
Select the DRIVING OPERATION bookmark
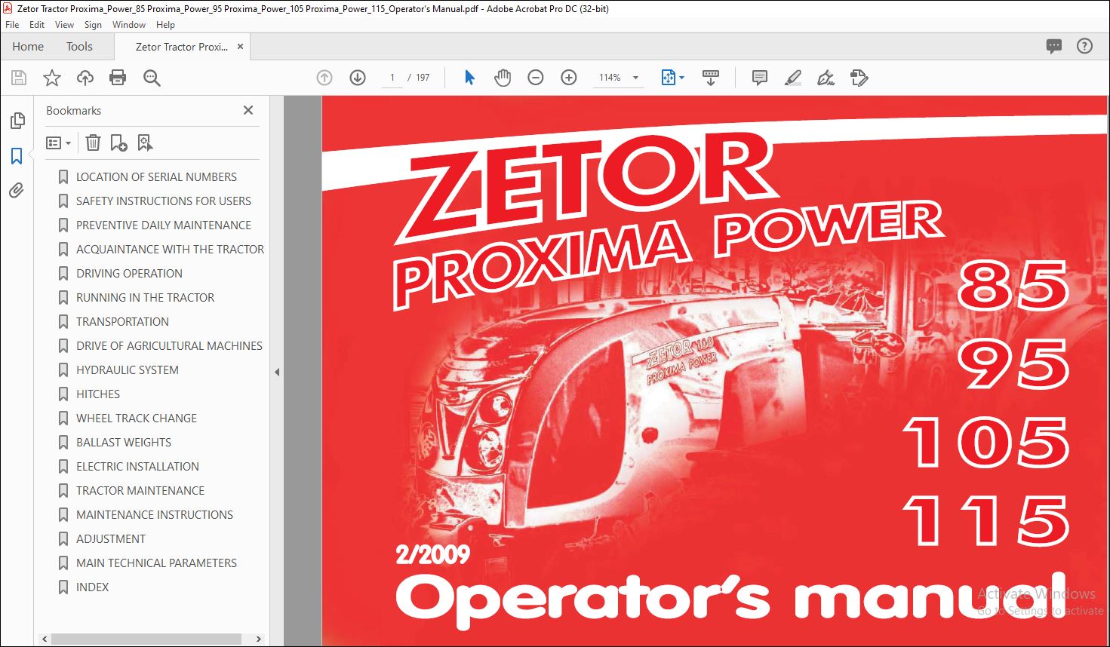129,273
